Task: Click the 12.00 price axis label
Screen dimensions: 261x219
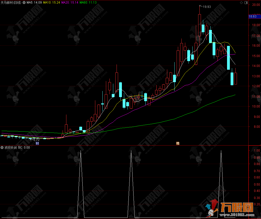Action: click(256, 86)
